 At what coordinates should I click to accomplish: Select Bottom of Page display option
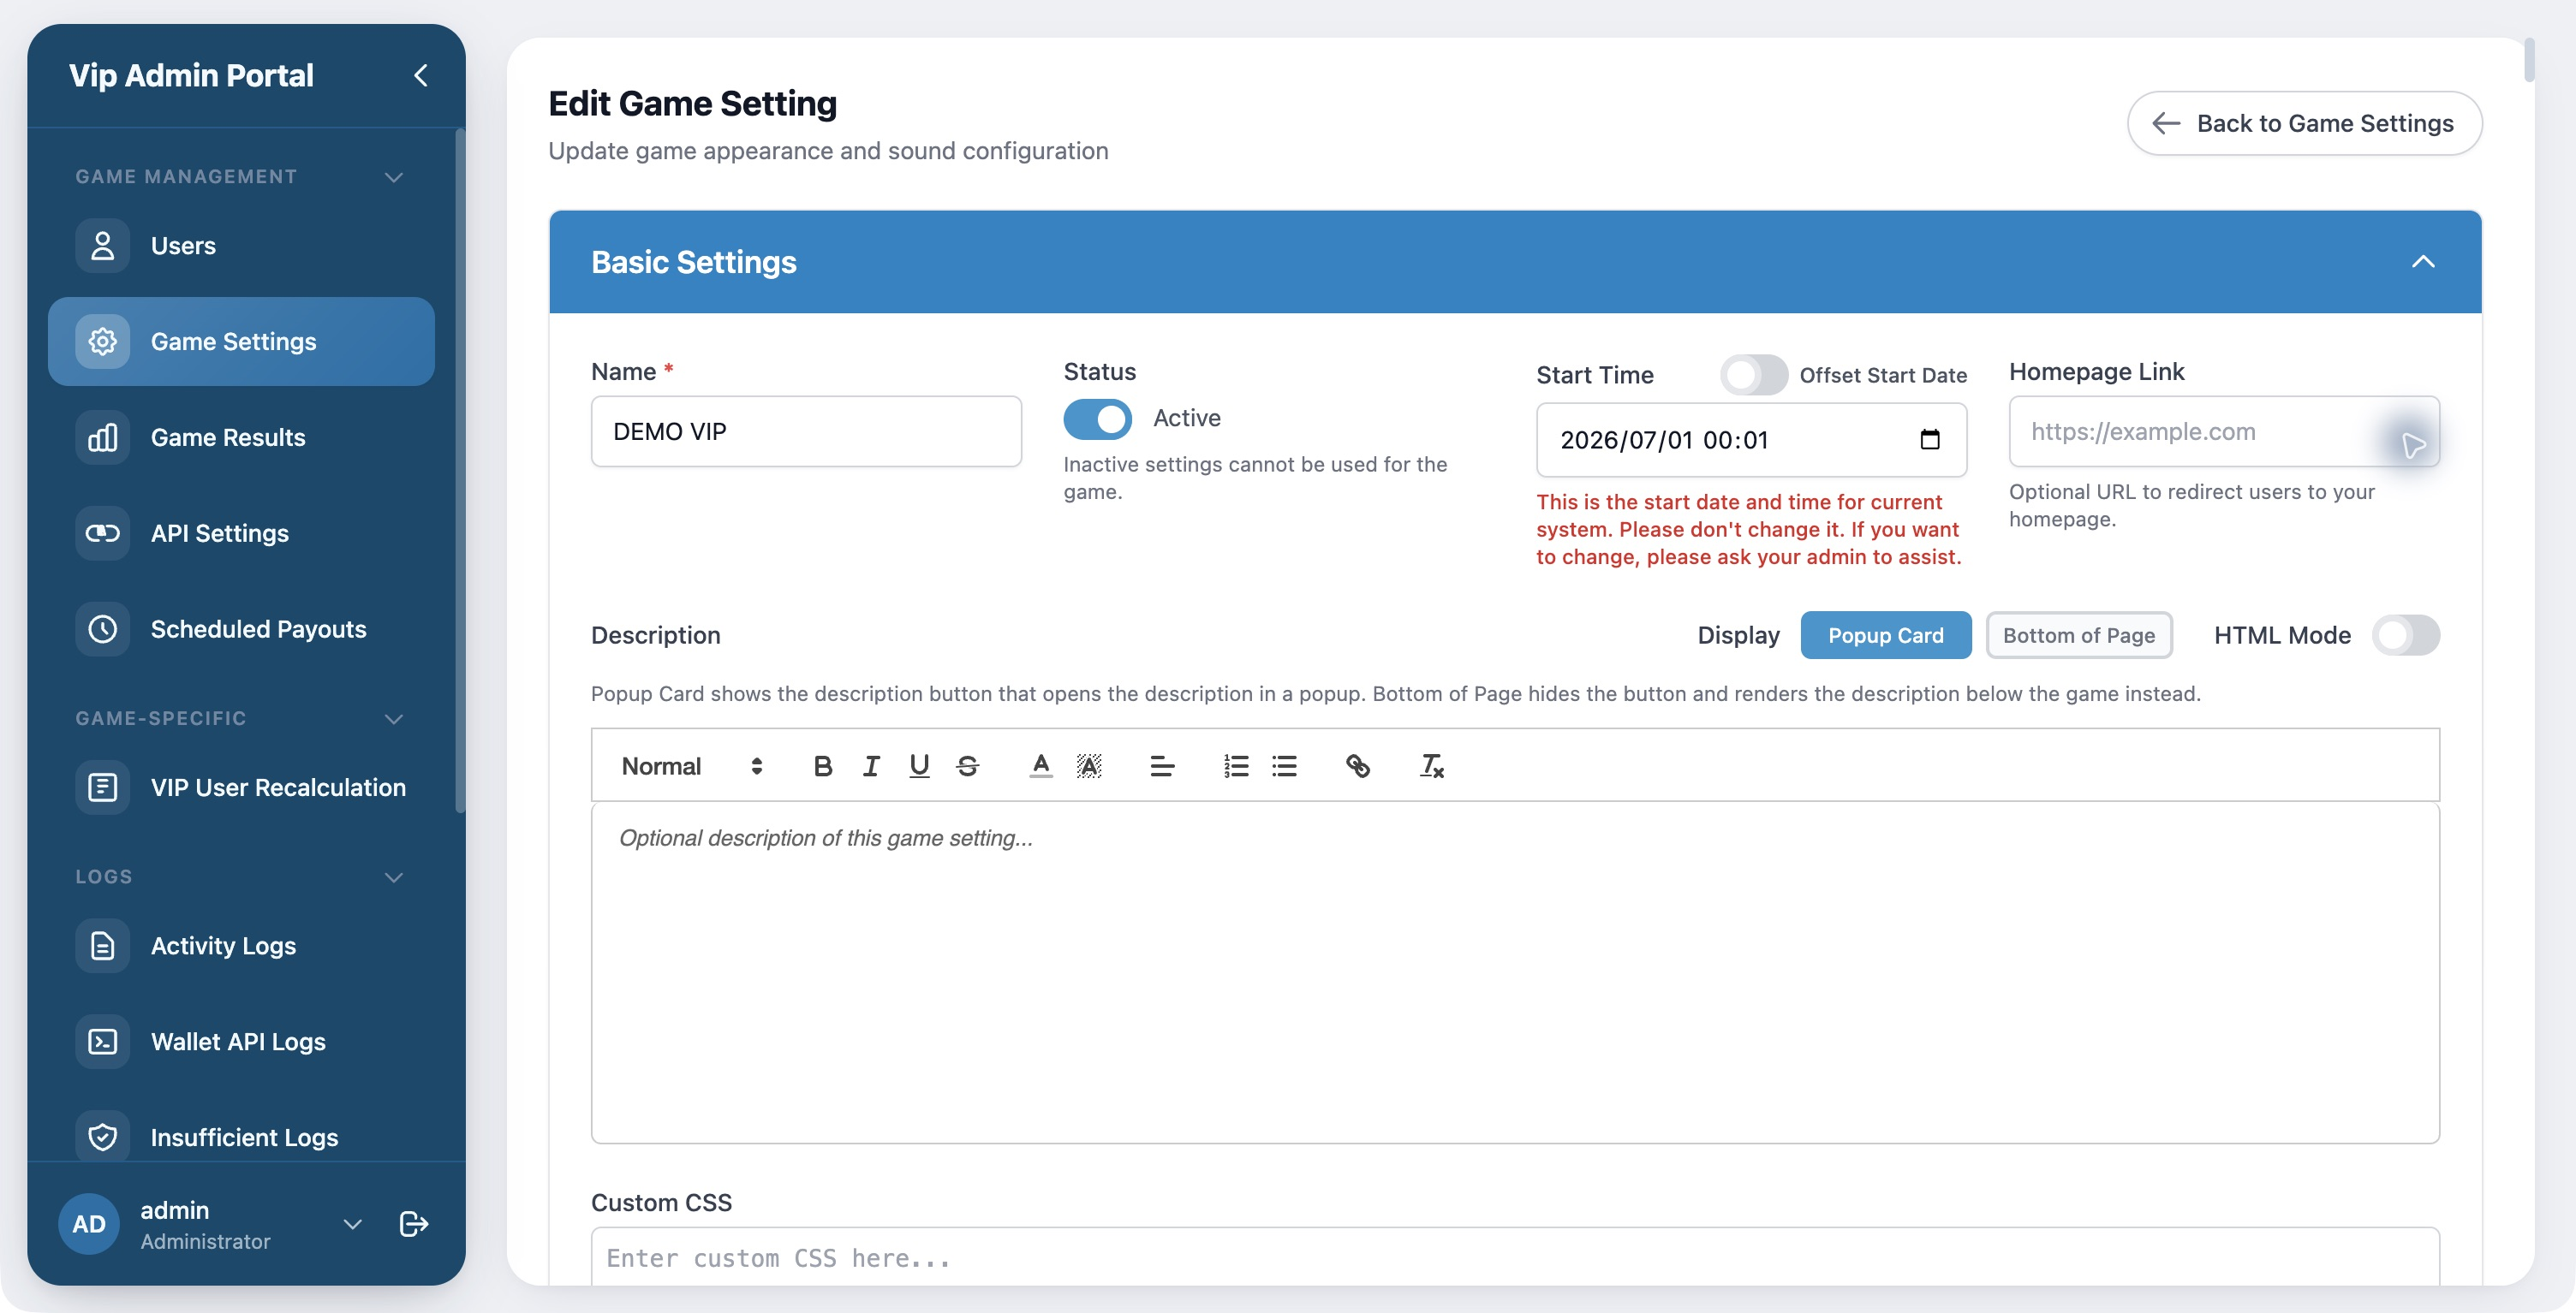pyautogui.click(x=2078, y=635)
